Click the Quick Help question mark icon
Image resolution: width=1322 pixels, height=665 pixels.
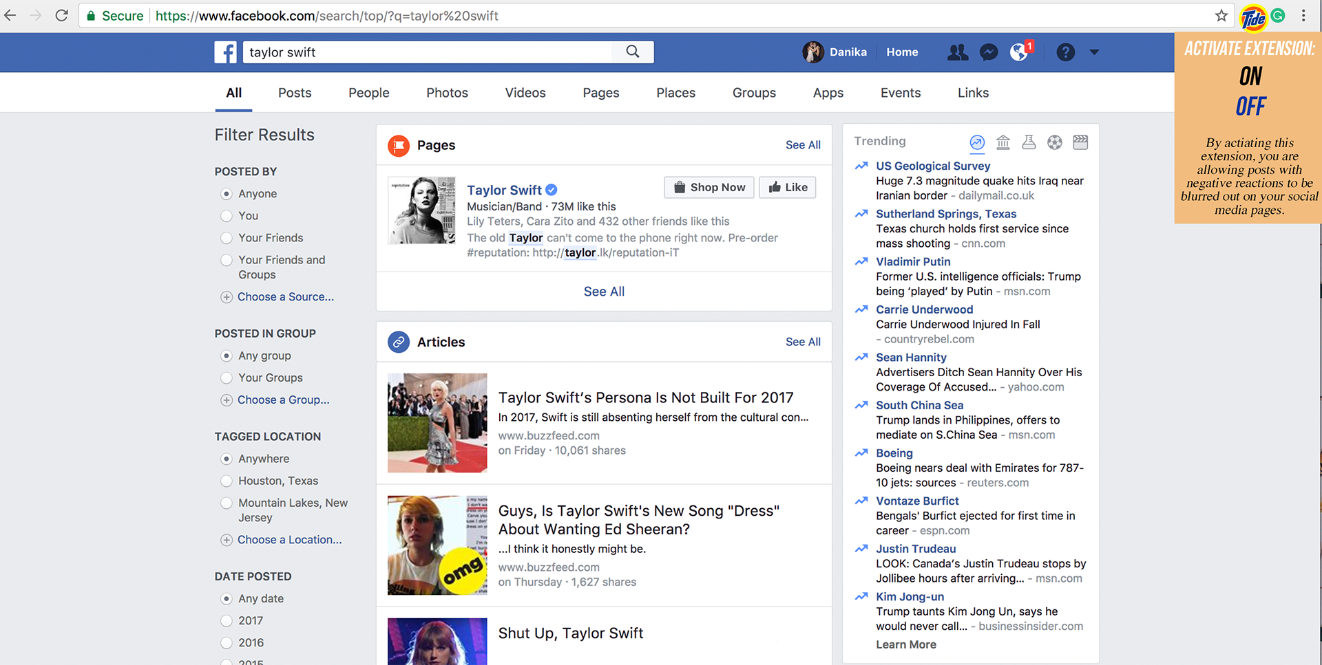point(1065,52)
